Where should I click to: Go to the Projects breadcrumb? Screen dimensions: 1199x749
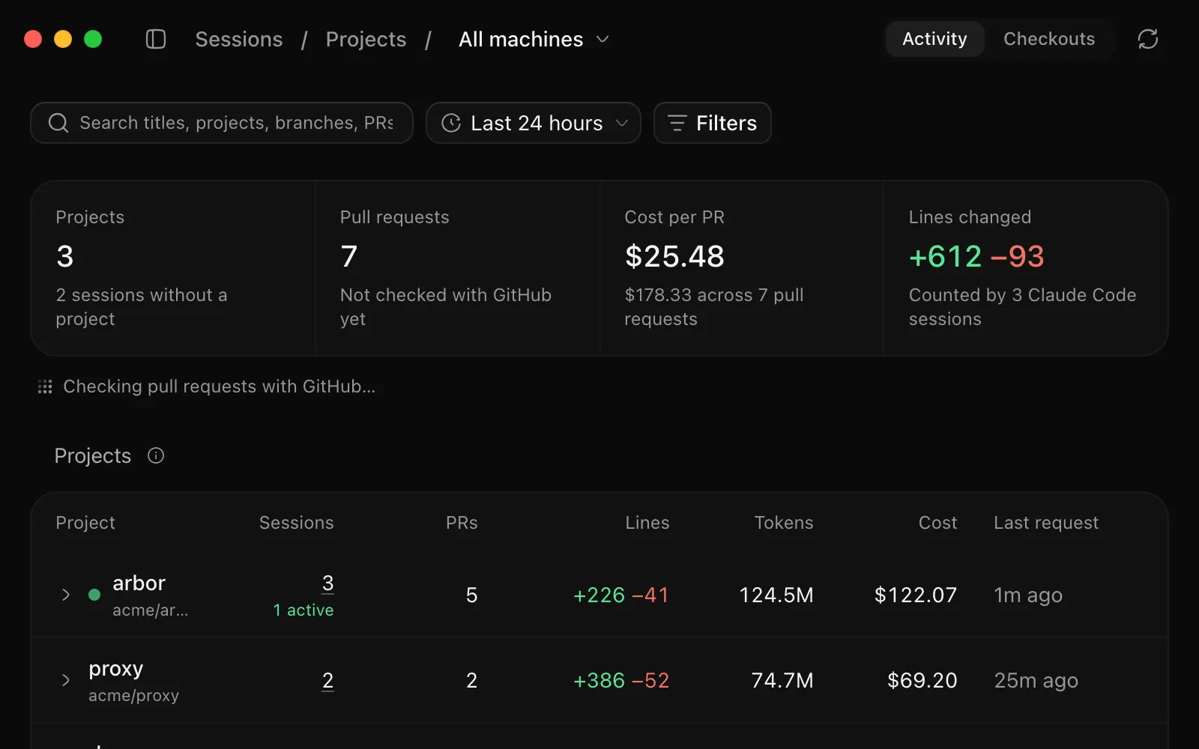point(366,39)
